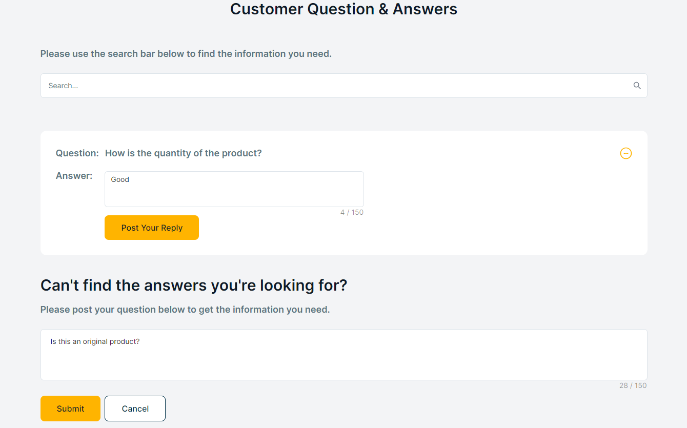Click the 'Can't find the answers' heading

(194, 285)
